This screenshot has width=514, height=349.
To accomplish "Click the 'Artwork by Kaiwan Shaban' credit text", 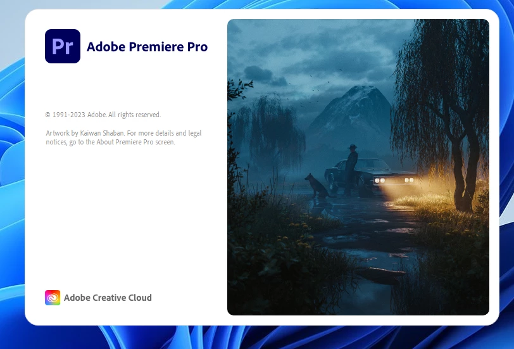I will tap(85, 133).
